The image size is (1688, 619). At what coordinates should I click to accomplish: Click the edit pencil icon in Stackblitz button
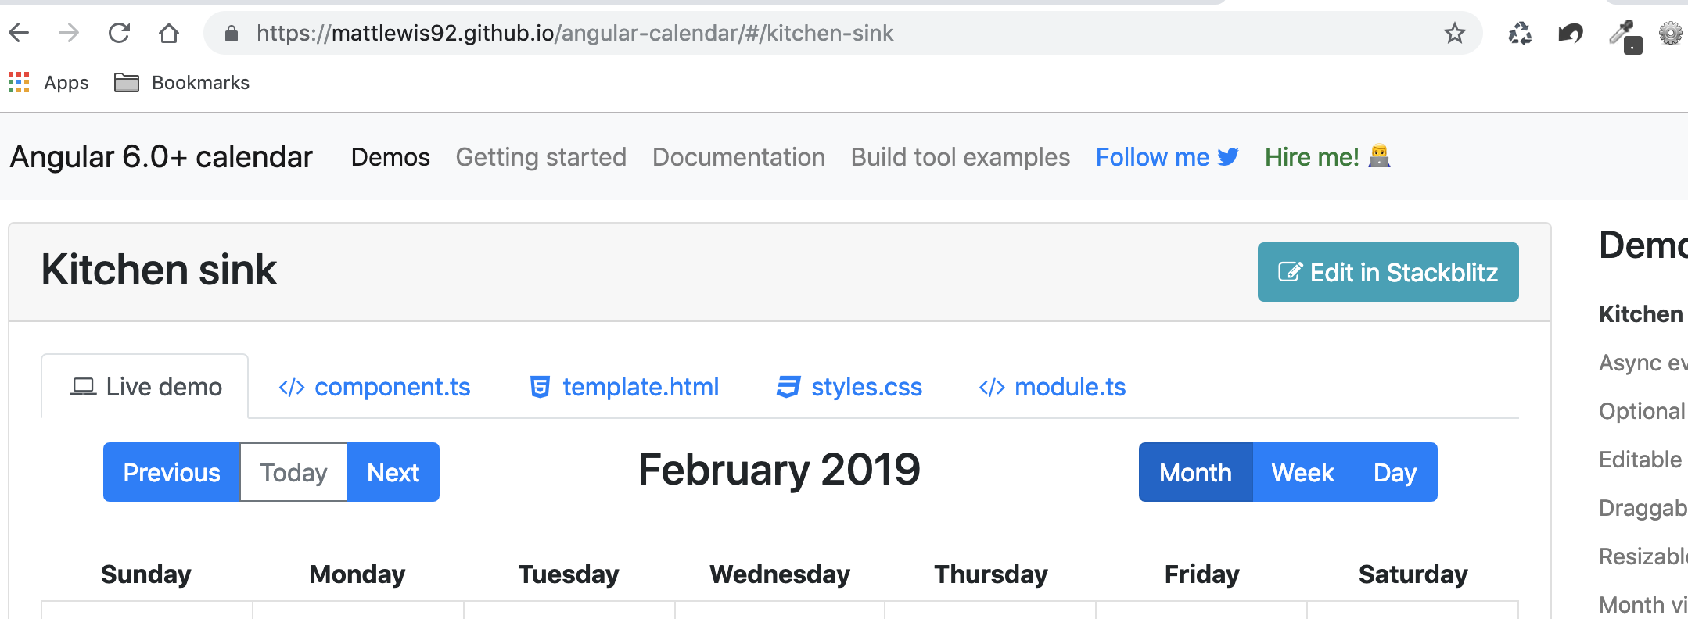tap(1290, 272)
